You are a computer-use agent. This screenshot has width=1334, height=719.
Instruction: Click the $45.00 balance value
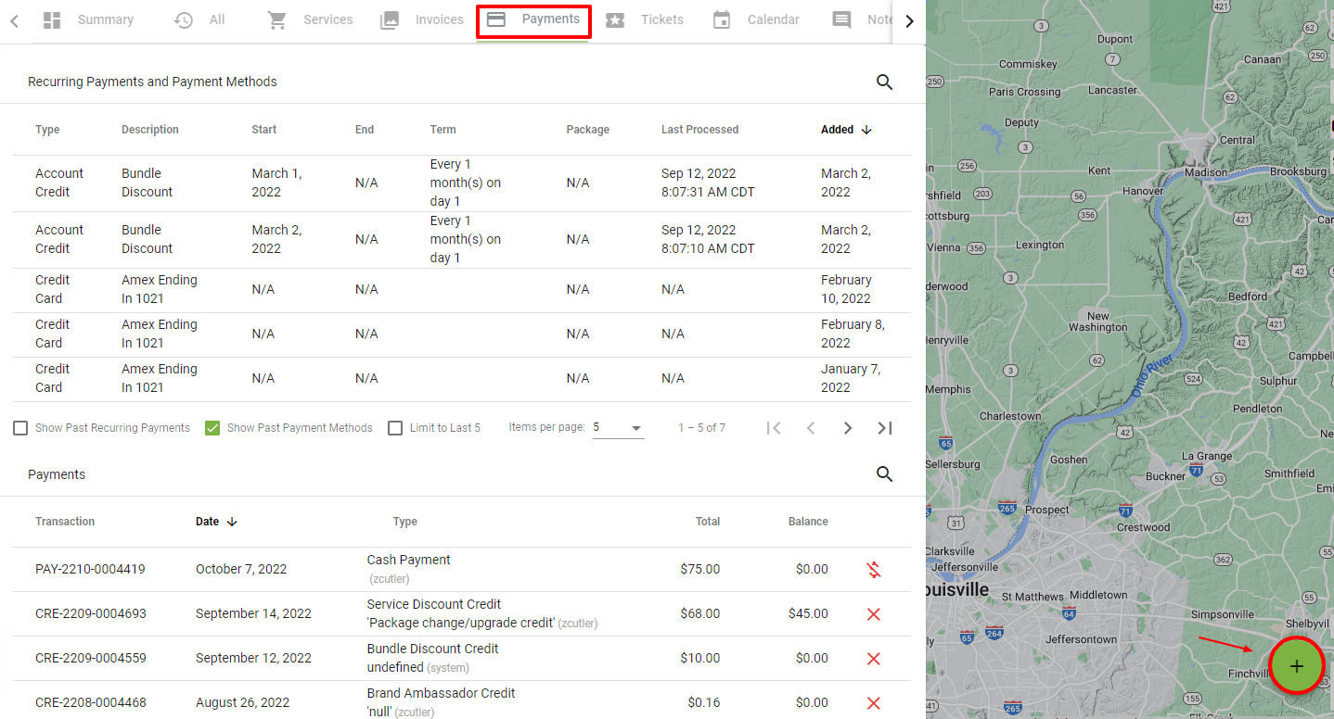click(x=808, y=614)
